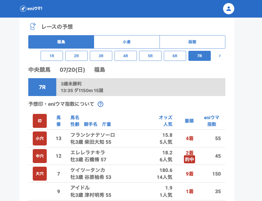The height and width of the screenshot is (201, 262).
Task: Select race 6R
Action: [x=175, y=56]
